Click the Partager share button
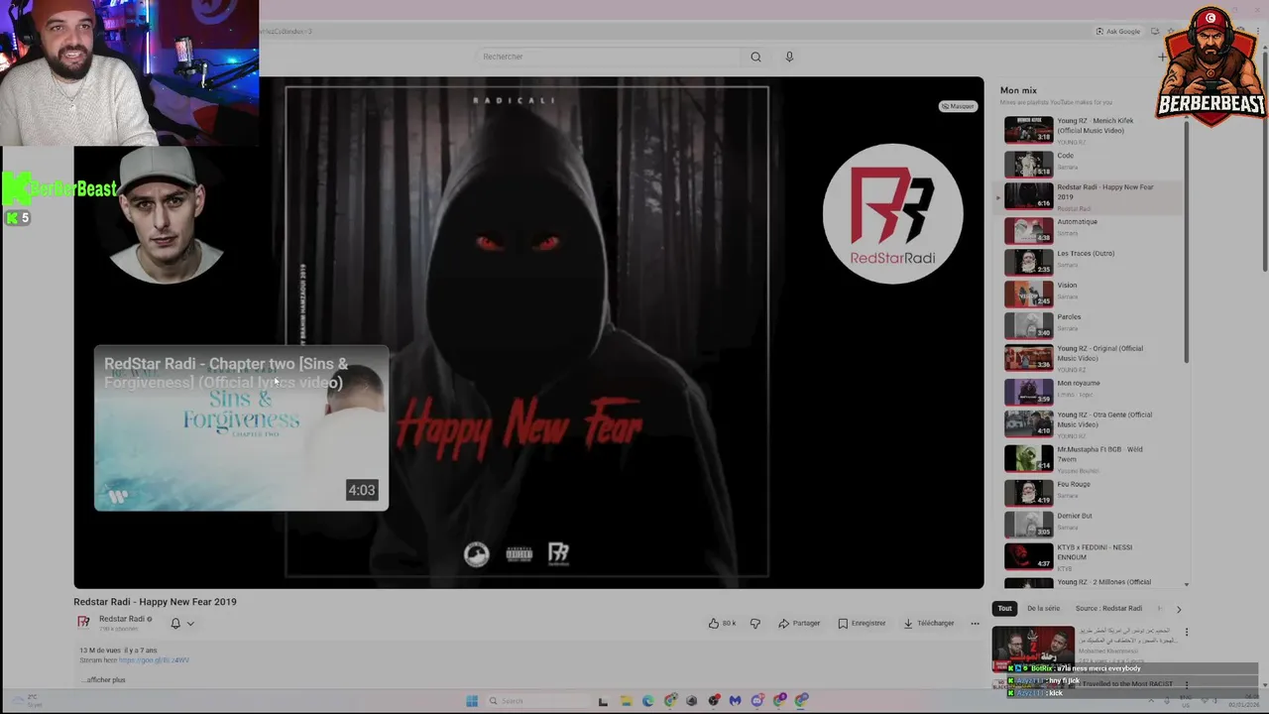The width and height of the screenshot is (1269, 714). coord(799,624)
